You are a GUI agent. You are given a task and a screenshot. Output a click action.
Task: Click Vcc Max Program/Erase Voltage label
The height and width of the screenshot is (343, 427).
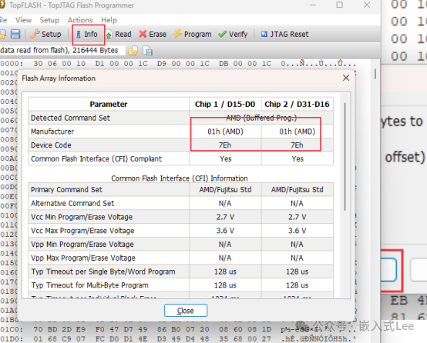(x=82, y=231)
